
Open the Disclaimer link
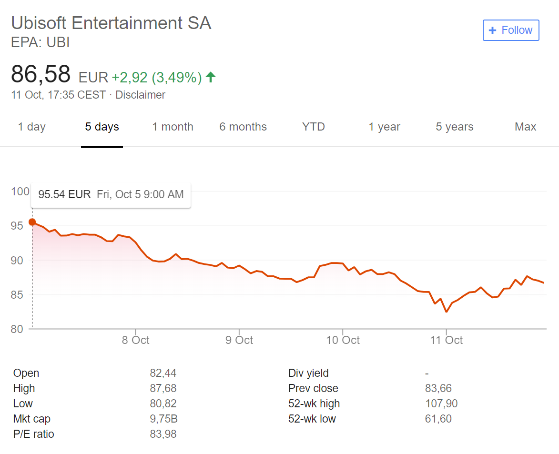click(x=140, y=95)
